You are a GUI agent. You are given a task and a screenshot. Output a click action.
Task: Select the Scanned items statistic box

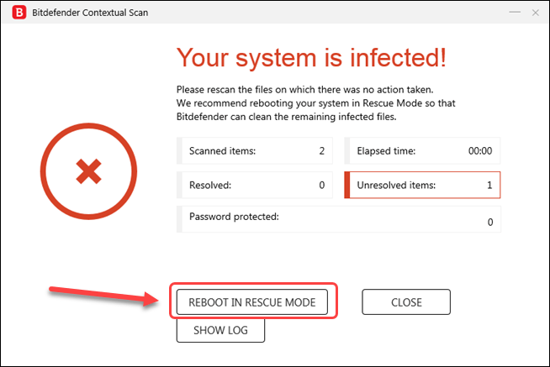pyautogui.click(x=255, y=151)
